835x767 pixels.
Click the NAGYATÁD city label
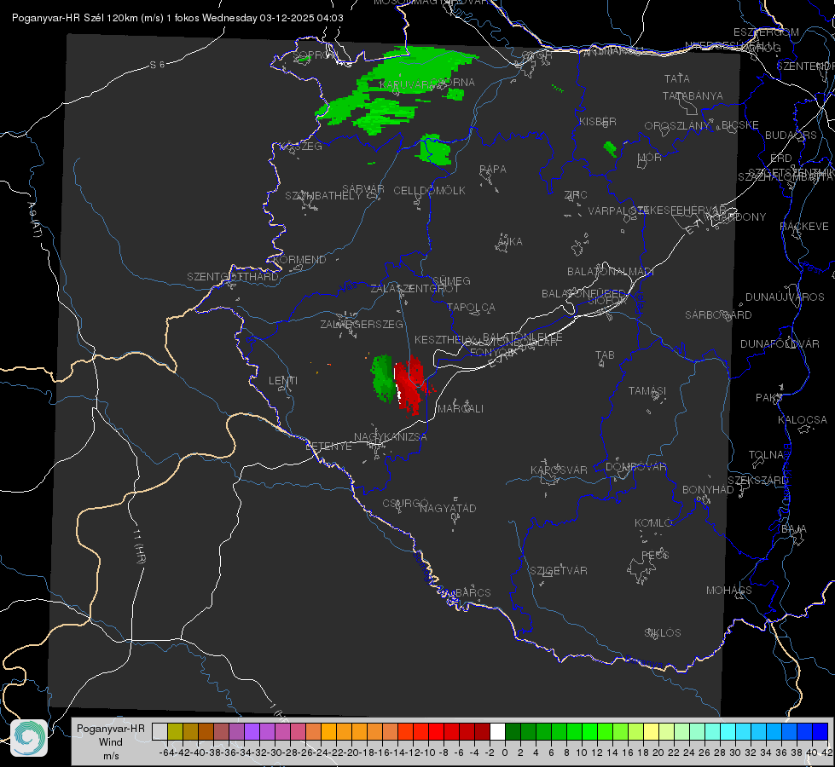[x=448, y=508]
